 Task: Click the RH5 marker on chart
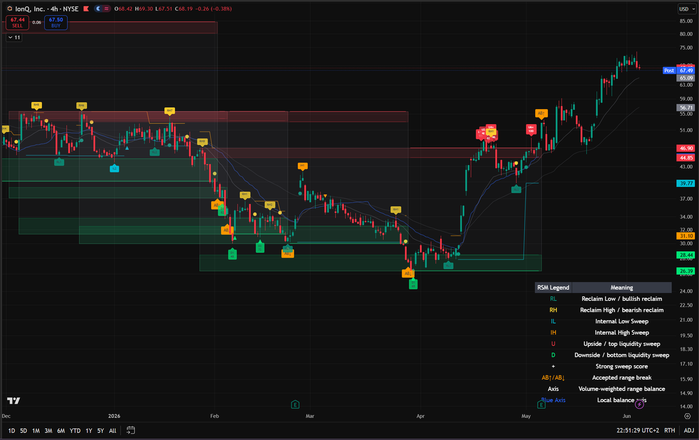click(37, 105)
